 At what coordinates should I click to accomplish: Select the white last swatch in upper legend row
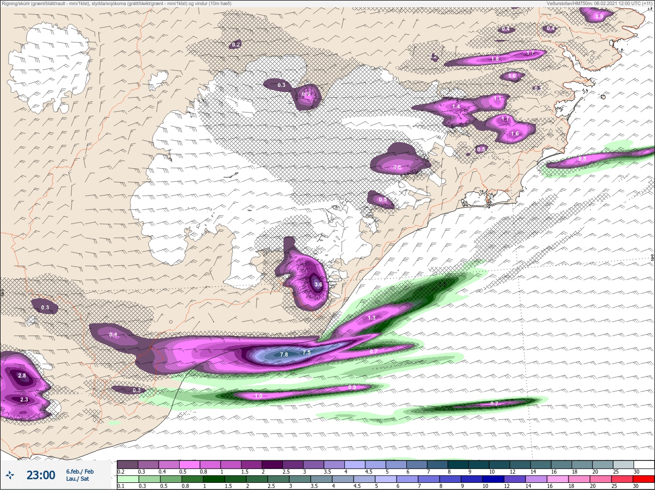643,464
